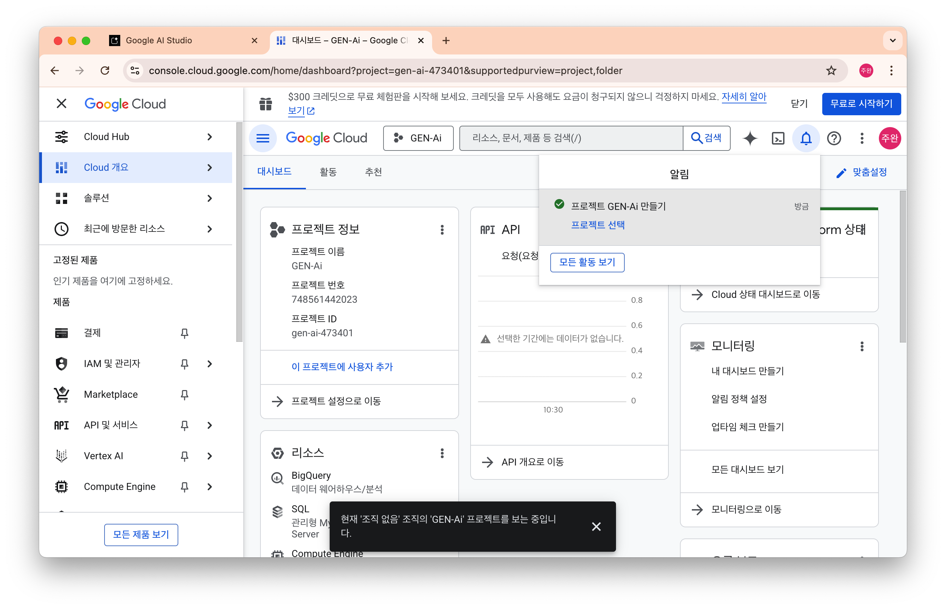
Task: Click the sidebar vertical scrollbar
Action: tap(239, 233)
